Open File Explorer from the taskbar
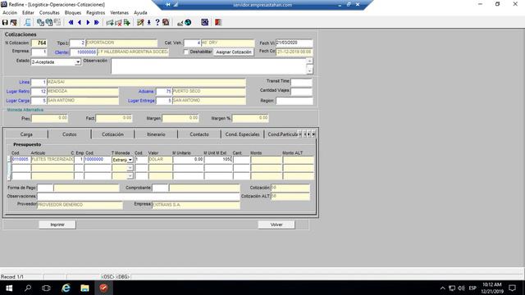Screen dimensions: 525x295 pyautogui.click(x=84, y=288)
